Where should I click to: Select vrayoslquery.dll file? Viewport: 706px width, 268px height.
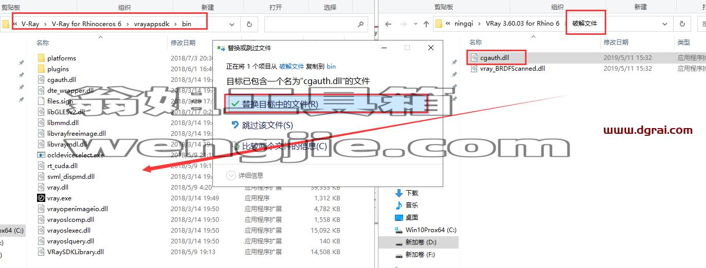pos(70,241)
